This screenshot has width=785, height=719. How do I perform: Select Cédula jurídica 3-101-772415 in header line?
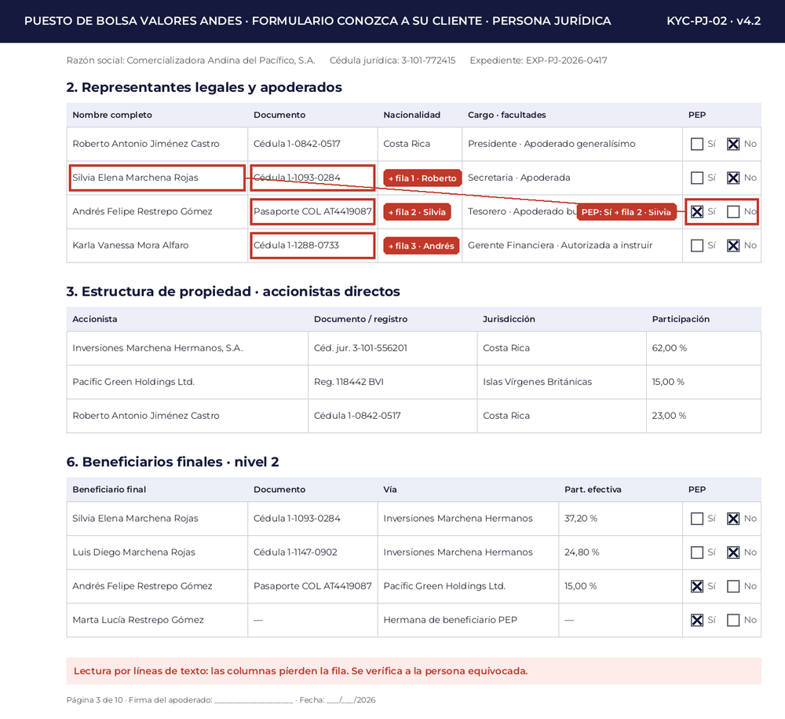(392, 61)
